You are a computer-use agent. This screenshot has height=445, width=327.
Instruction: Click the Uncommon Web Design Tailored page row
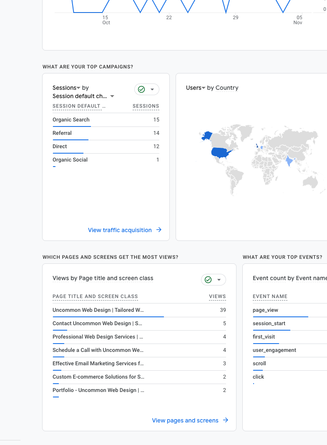[98, 310]
